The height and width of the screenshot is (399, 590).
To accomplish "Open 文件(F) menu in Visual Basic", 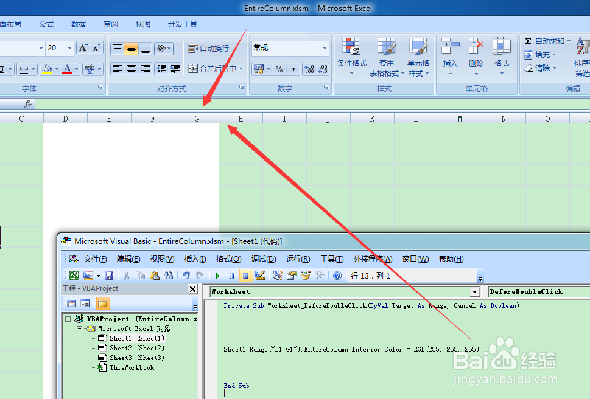I will click(95, 259).
